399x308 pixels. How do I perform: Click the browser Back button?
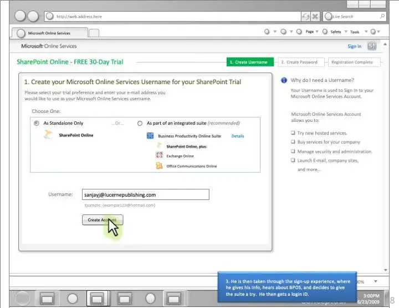(x=20, y=16)
